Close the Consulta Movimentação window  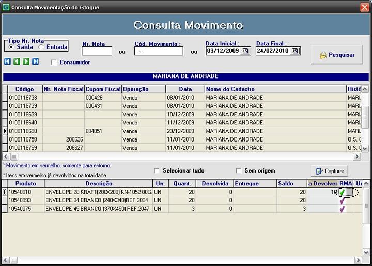[365, 7]
